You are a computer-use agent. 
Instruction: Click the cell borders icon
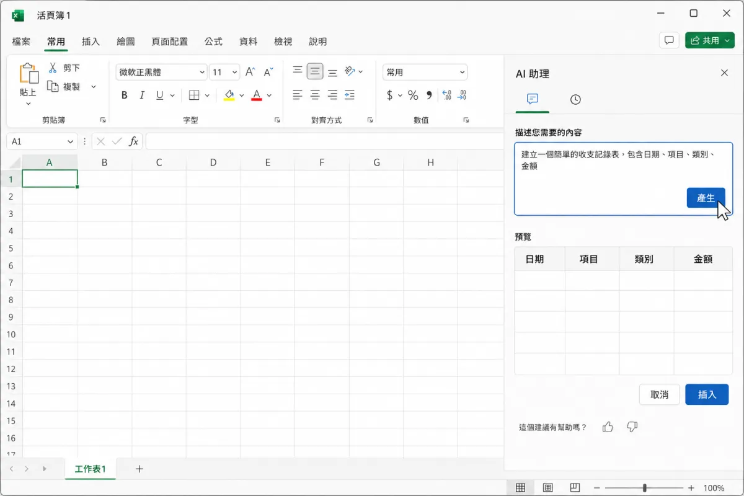point(194,95)
